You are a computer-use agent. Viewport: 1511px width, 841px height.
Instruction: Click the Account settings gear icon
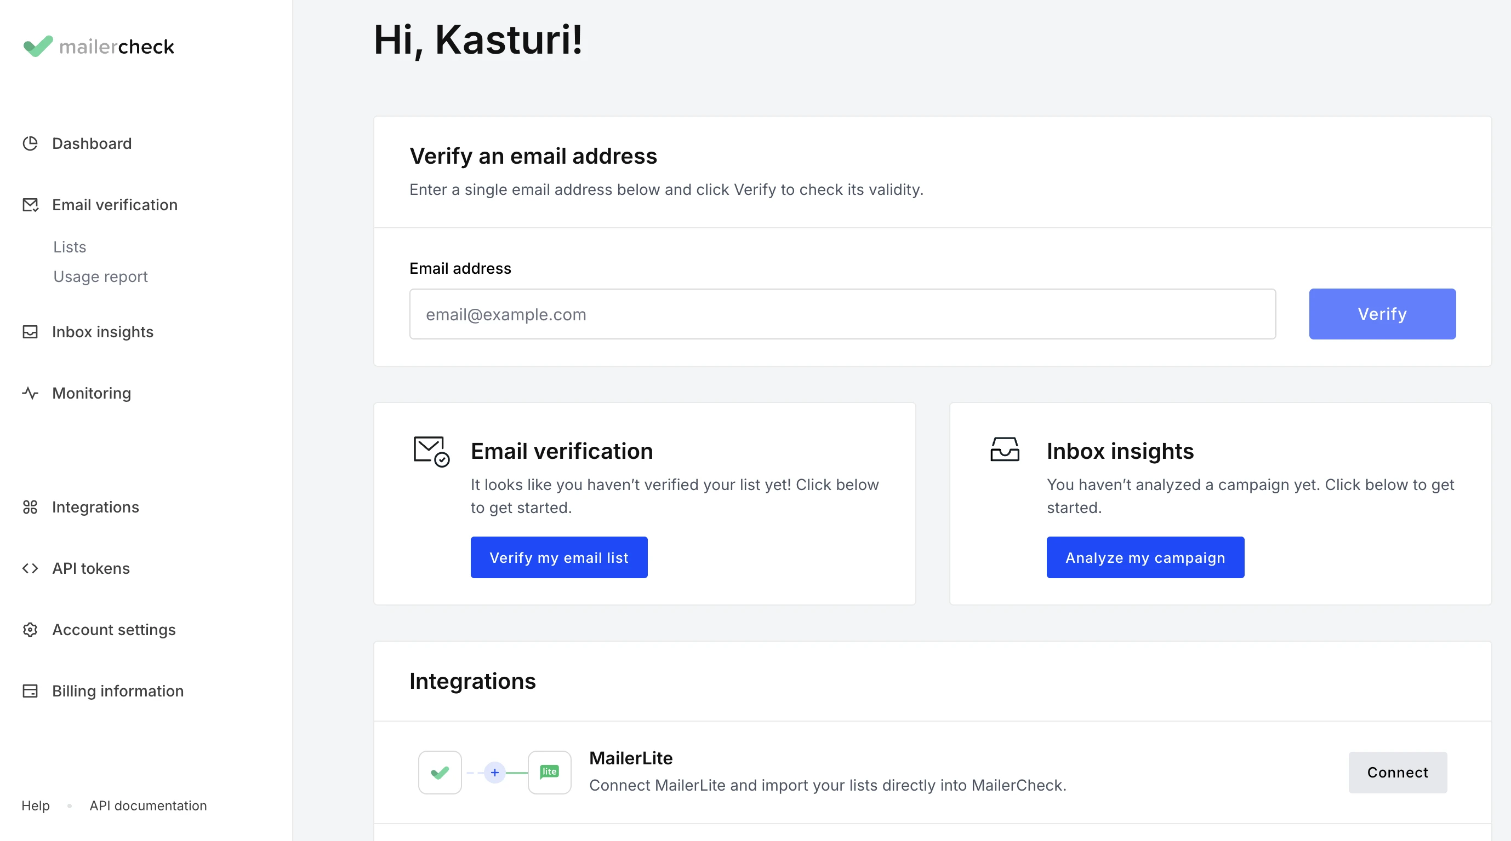click(31, 630)
